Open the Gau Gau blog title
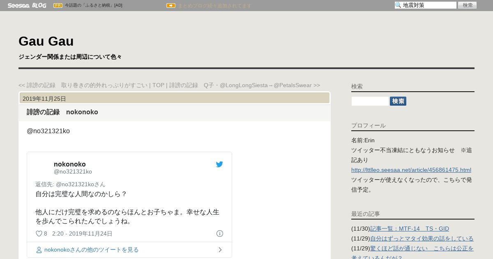This screenshot has width=493, height=259. tap(46, 41)
